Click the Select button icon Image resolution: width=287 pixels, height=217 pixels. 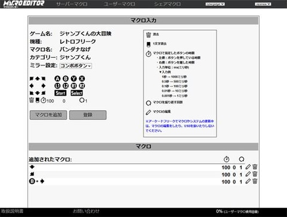(77, 93)
